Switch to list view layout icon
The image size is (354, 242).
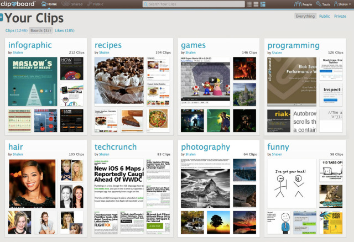point(249,4)
